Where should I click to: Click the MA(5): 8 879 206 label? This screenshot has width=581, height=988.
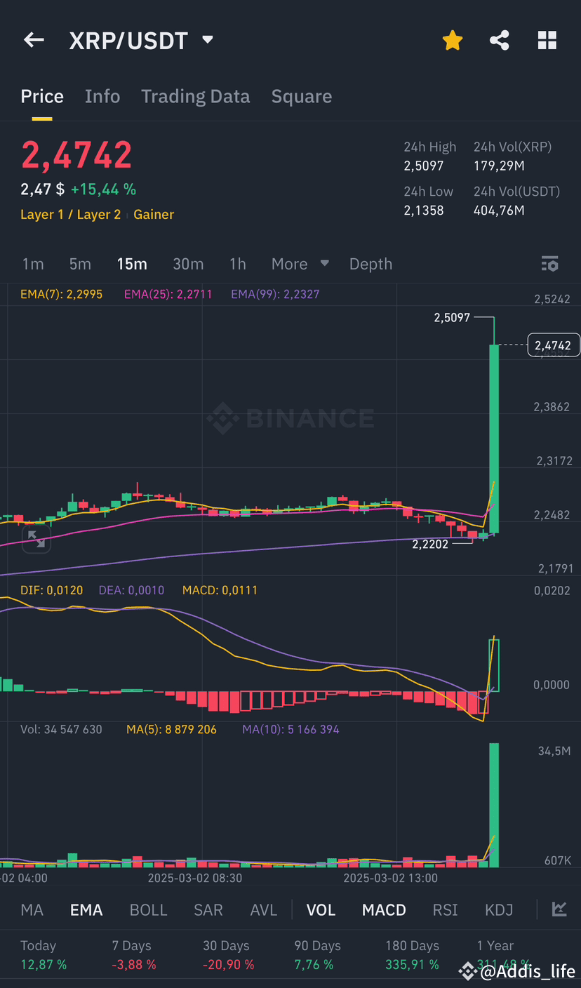click(x=171, y=729)
